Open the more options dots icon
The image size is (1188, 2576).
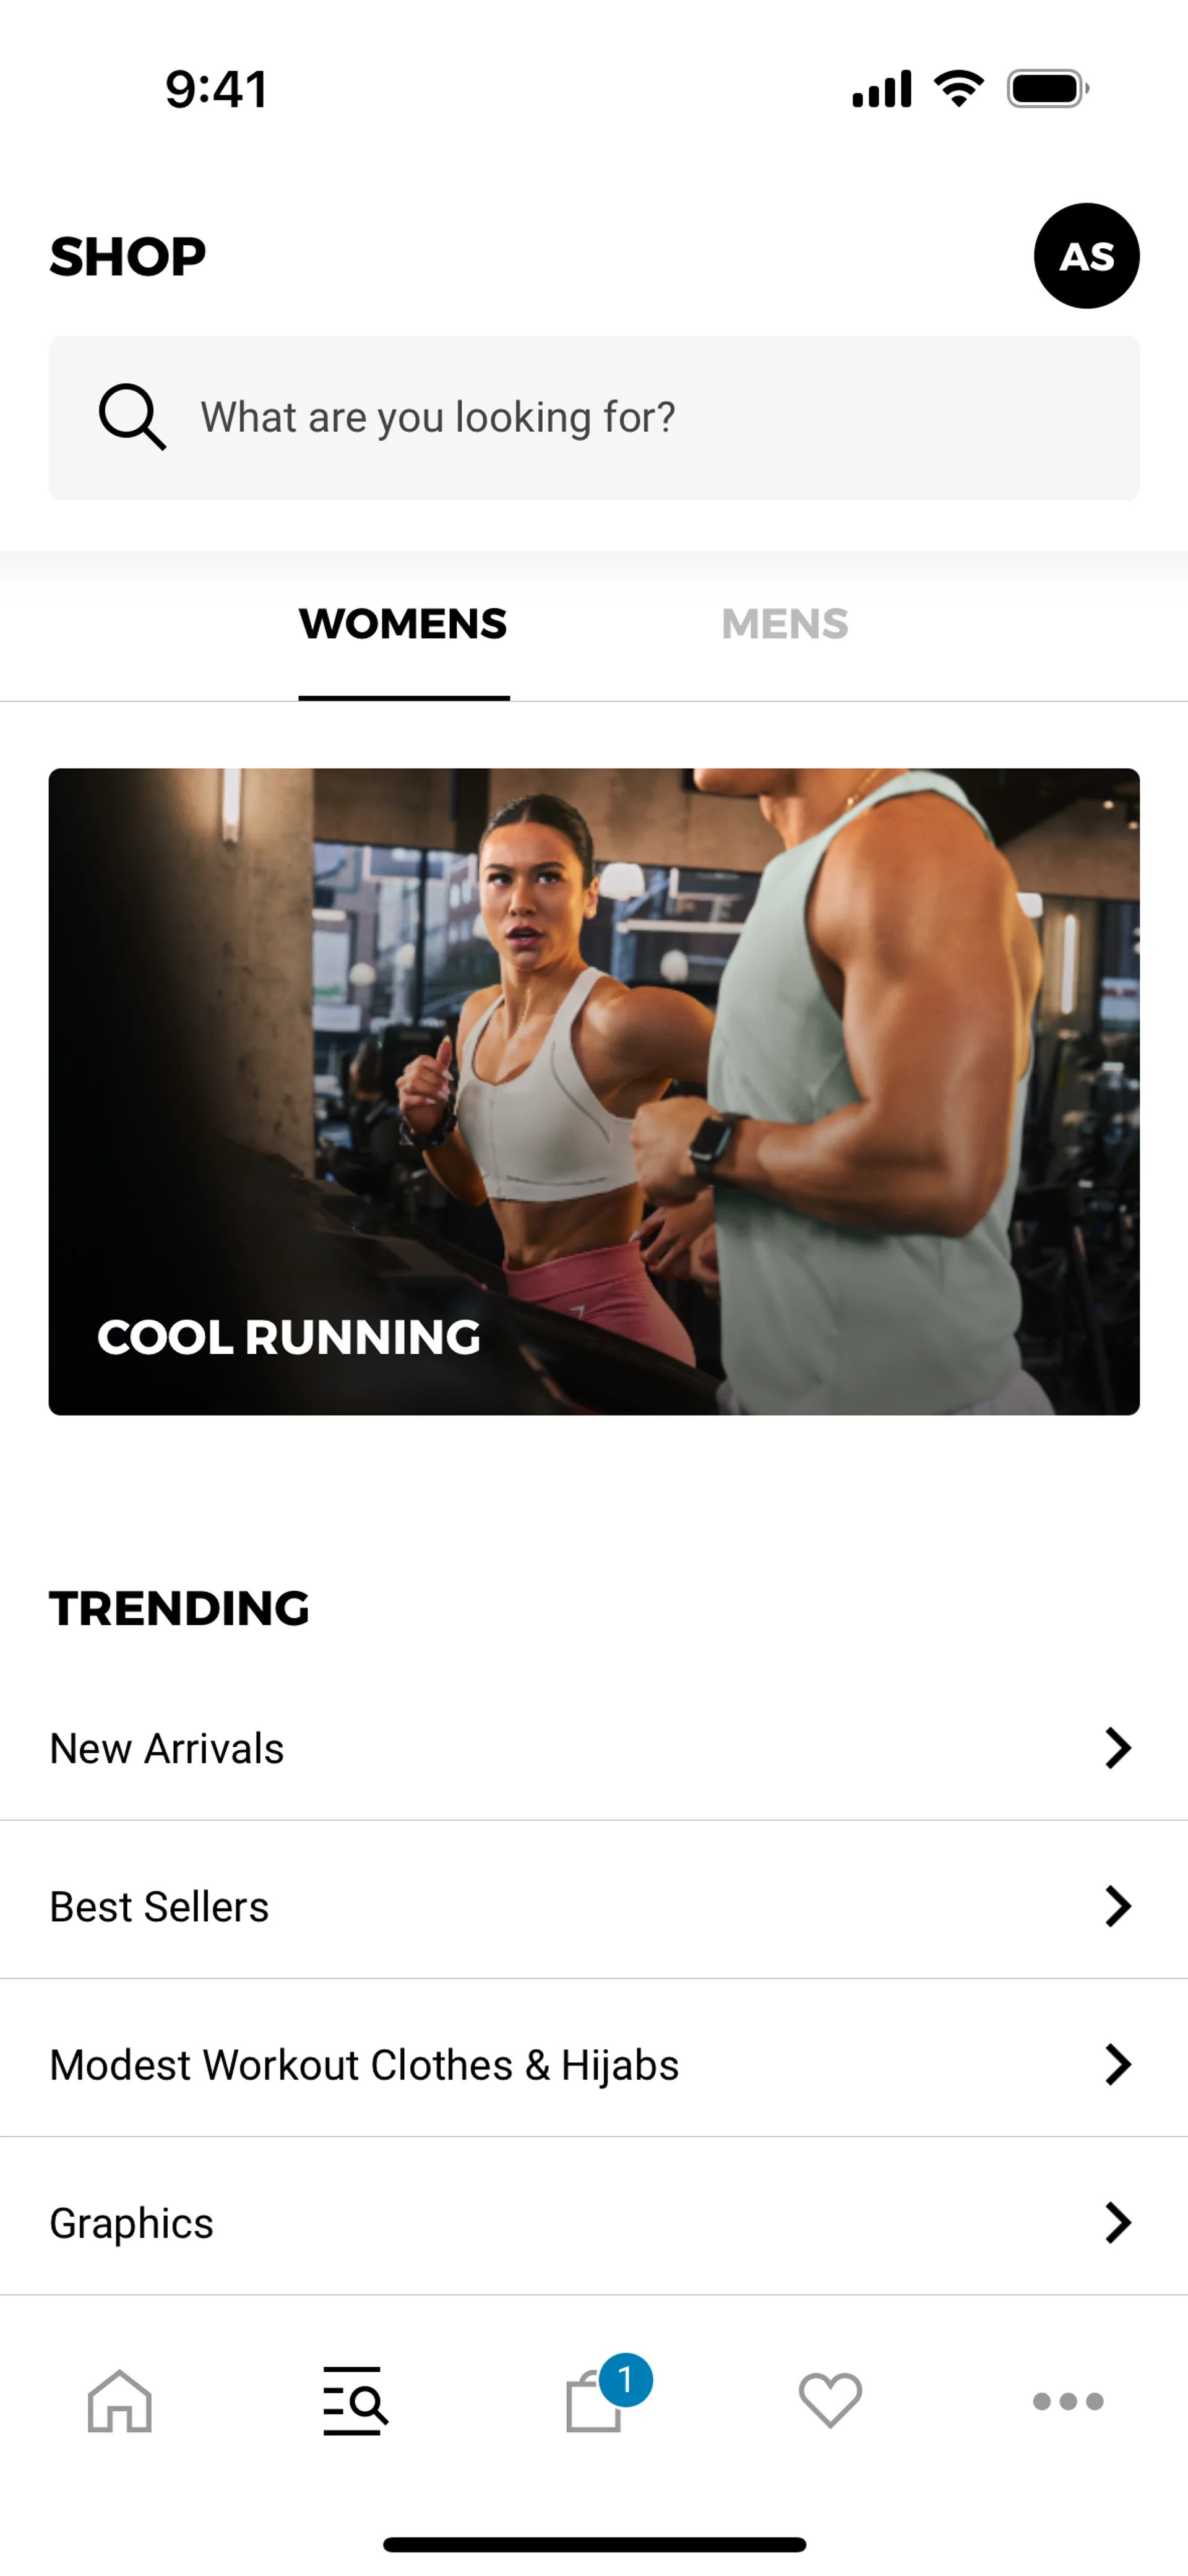pyautogui.click(x=1068, y=2401)
